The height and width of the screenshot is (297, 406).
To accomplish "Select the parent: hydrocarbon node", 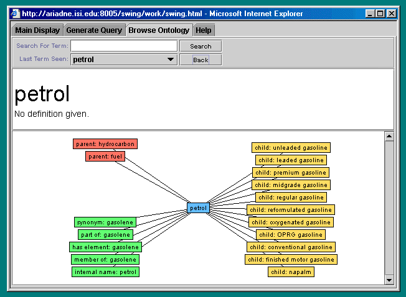I will coord(105,144).
